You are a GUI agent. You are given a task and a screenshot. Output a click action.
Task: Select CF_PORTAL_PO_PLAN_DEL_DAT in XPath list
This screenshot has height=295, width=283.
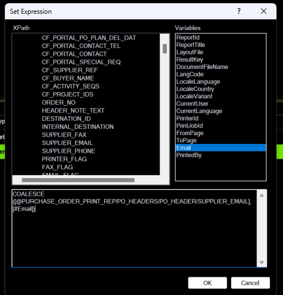[x=89, y=38]
